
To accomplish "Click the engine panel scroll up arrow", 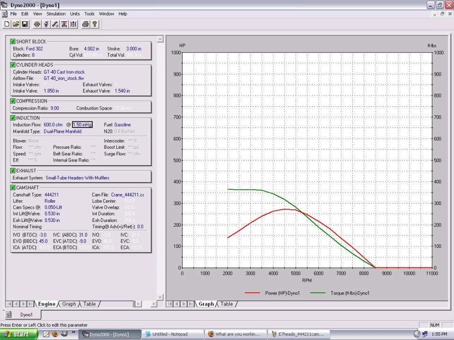I will [x=160, y=39].
